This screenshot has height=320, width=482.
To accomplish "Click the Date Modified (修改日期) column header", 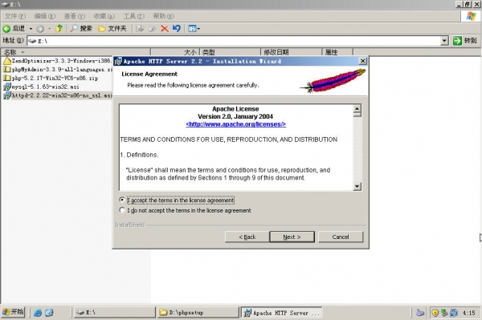I will click(291, 52).
